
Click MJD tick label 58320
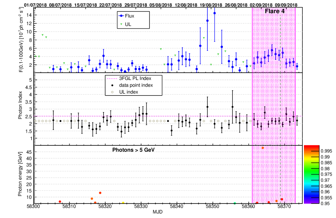coord(105,206)
